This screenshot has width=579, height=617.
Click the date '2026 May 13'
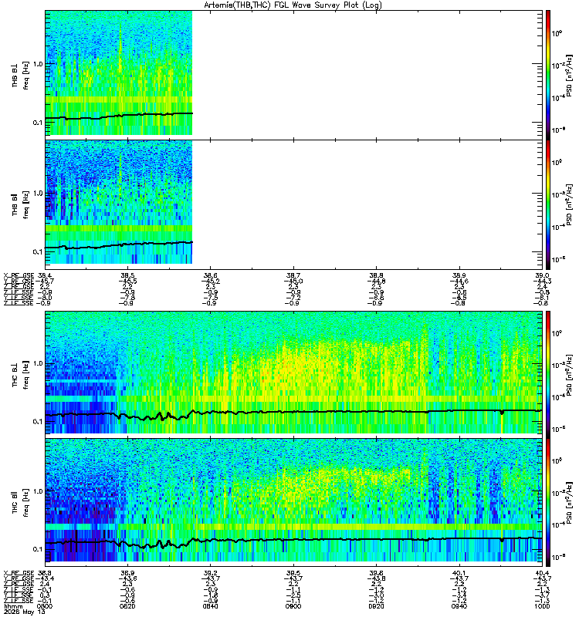tap(25, 612)
